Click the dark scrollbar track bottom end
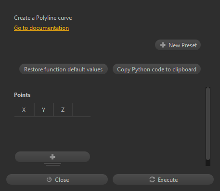This screenshot has height=191, width=220. click(208, 163)
